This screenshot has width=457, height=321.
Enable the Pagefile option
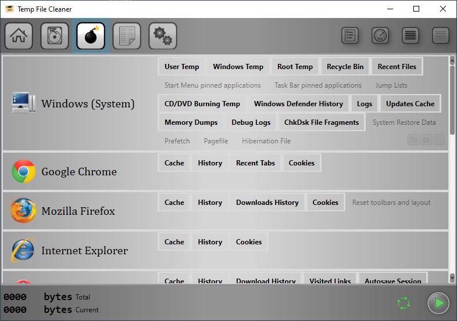(x=216, y=141)
